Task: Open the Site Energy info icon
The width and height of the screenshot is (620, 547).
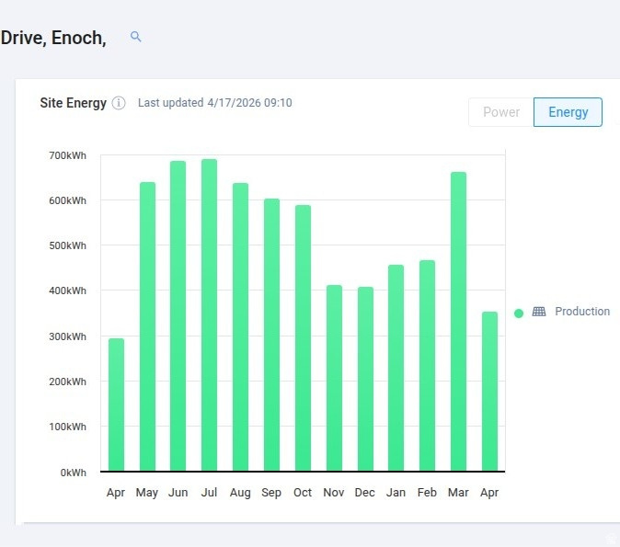Action: click(119, 103)
